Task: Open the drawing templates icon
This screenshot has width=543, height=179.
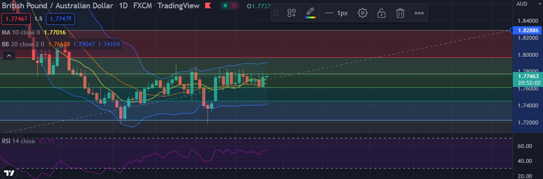Action: (291, 13)
